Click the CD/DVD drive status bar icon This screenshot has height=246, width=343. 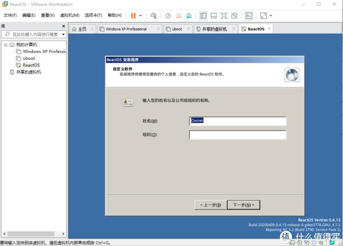point(300,243)
